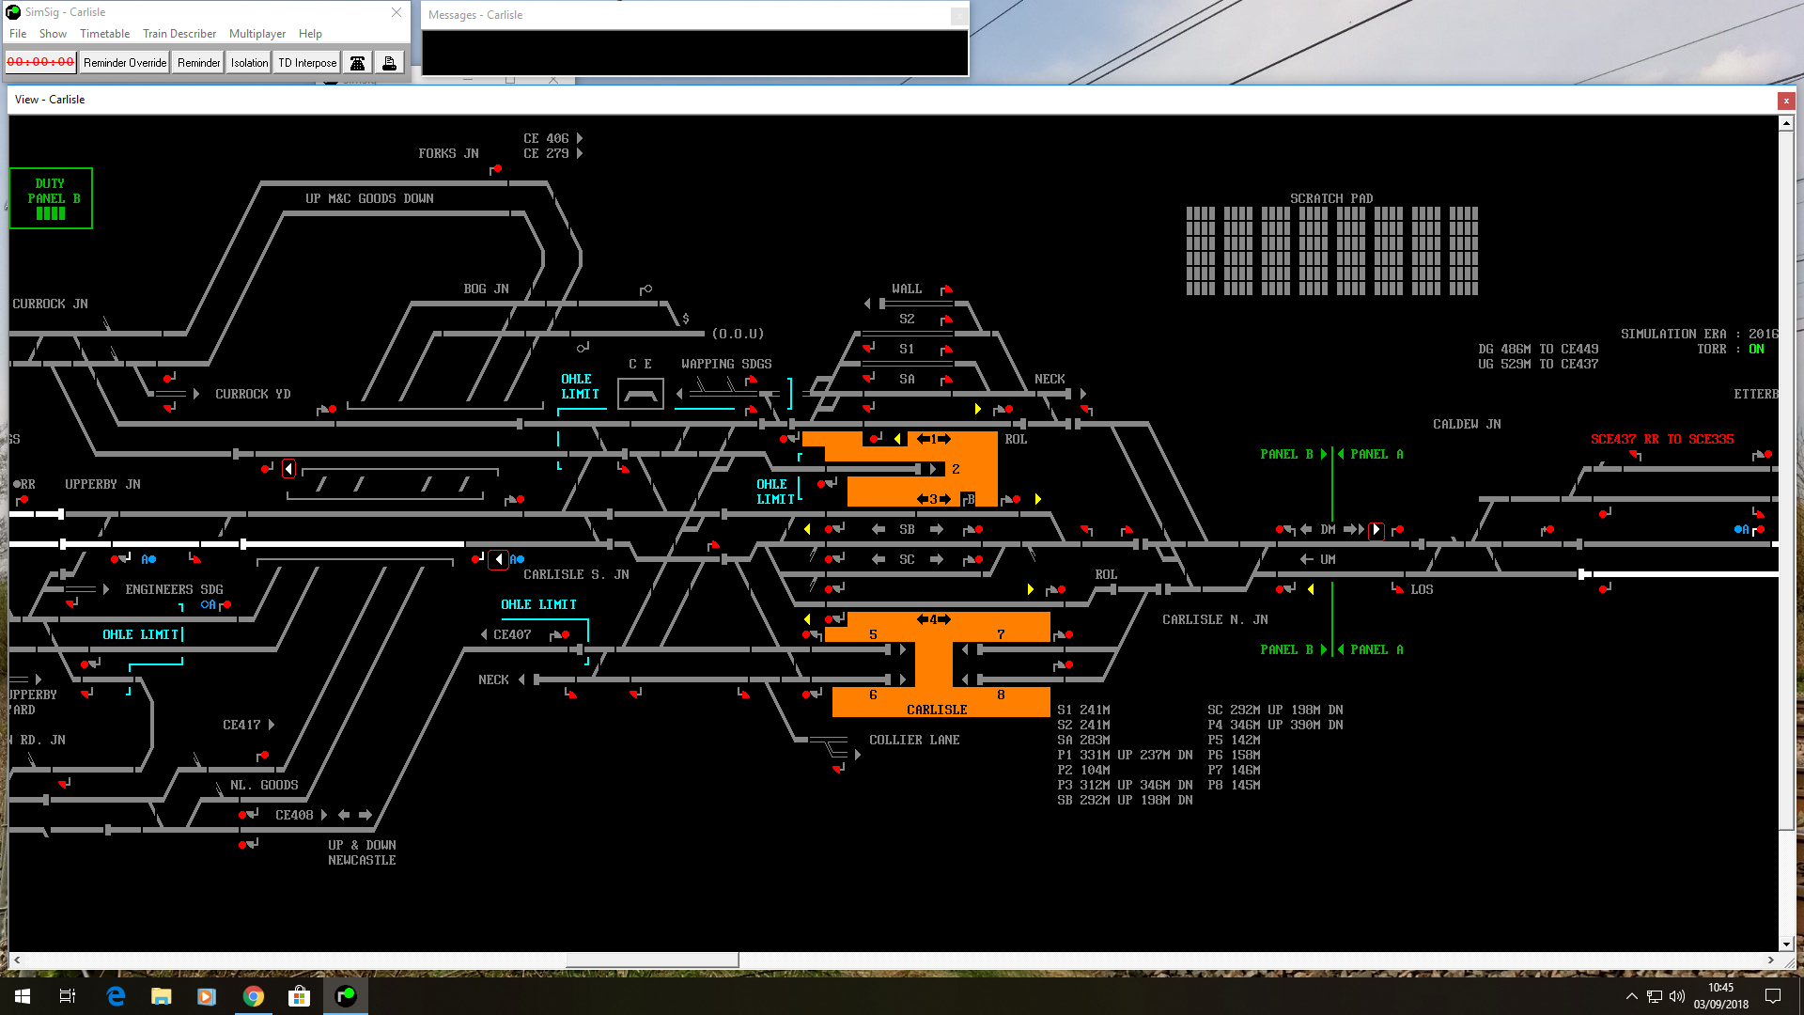Open the Train Describer menu

pyautogui.click(x=179, y=34)
